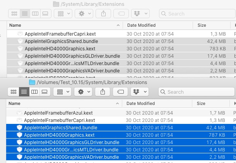
Task: Switch top window to list view
Action: point(25,14)
